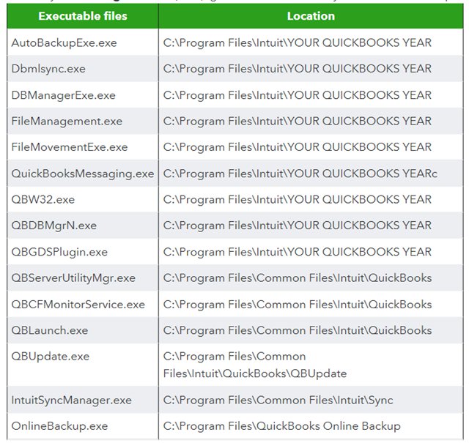Select the QBW32.exe cell
The width and height of the screenshot is (469, 443).
[43, 199]
